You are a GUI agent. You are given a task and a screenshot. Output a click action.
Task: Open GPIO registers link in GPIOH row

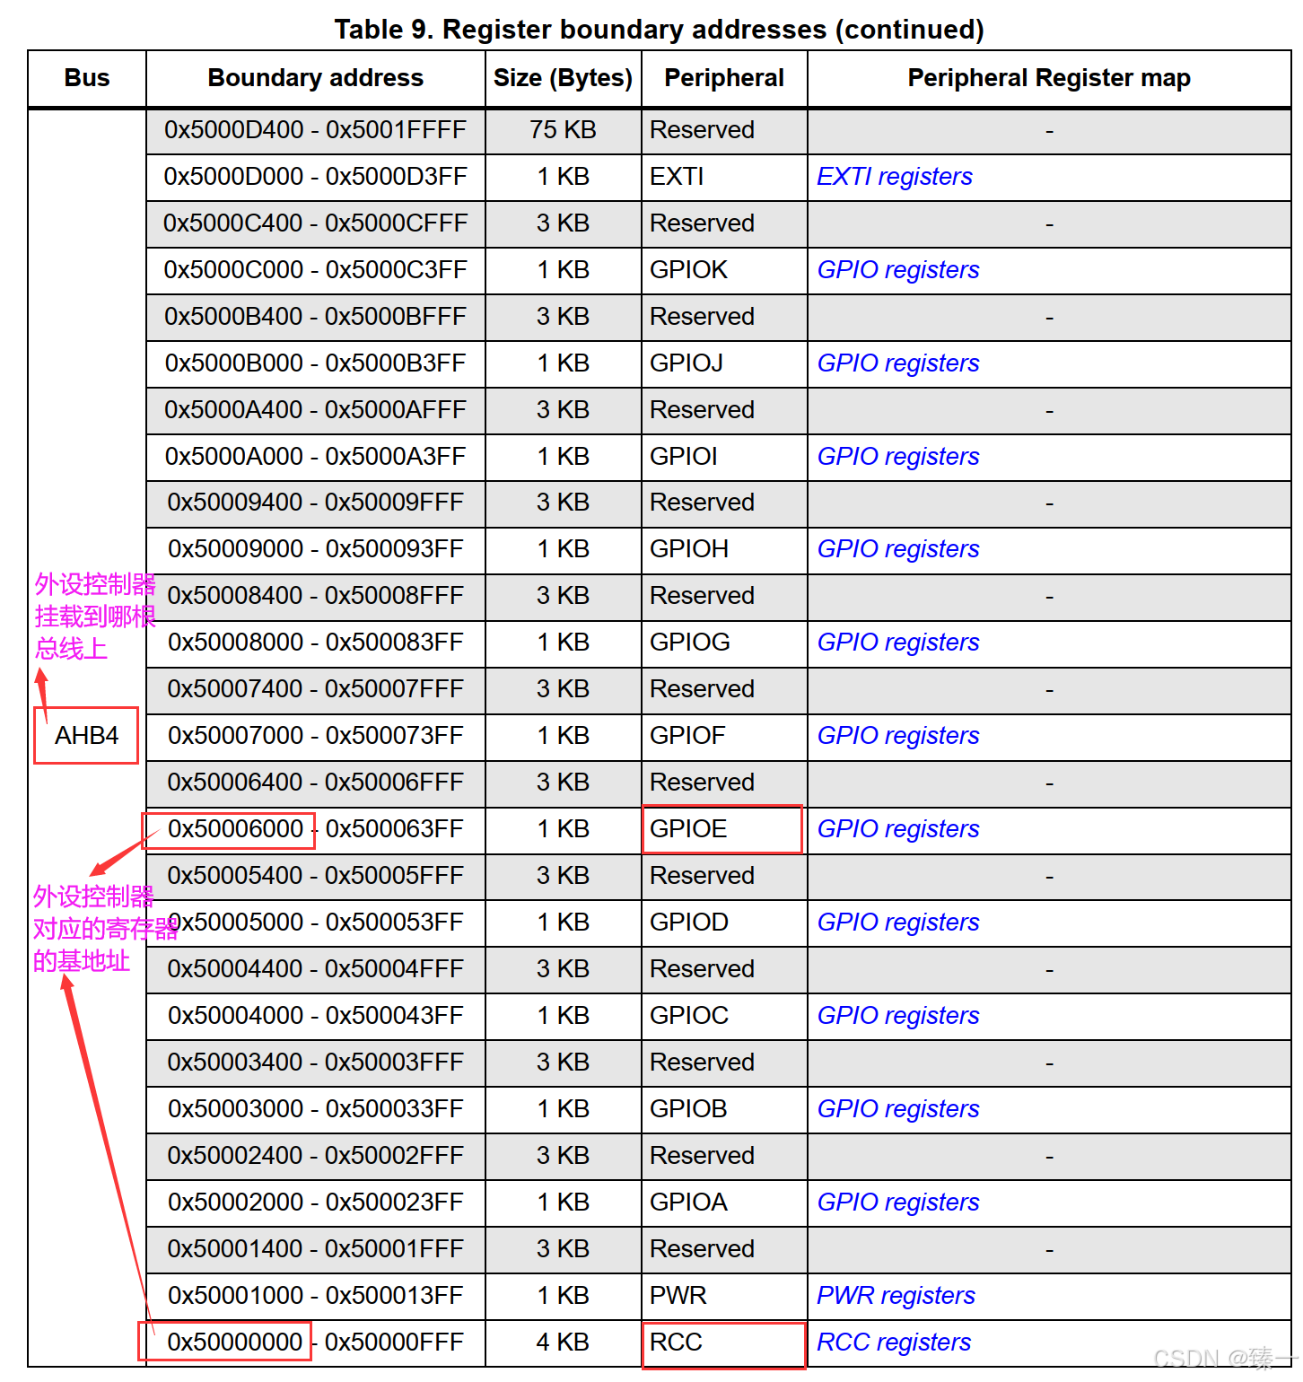pyautogui.click(x=897, y=549)
